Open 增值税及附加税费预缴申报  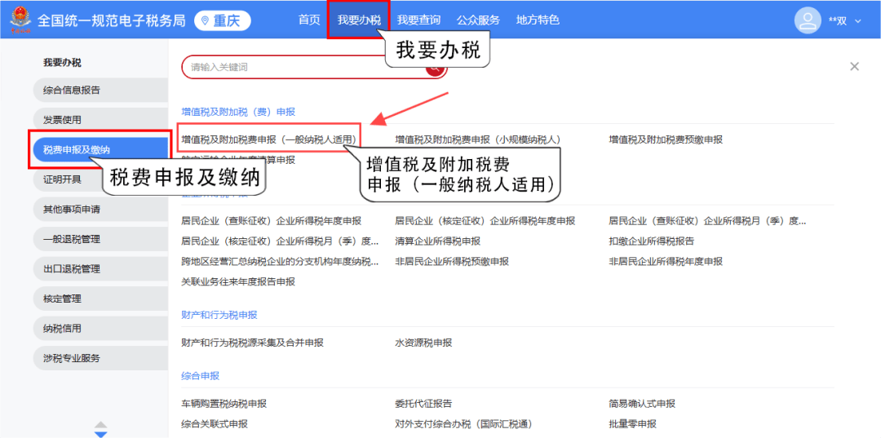(x=666, y=139)
